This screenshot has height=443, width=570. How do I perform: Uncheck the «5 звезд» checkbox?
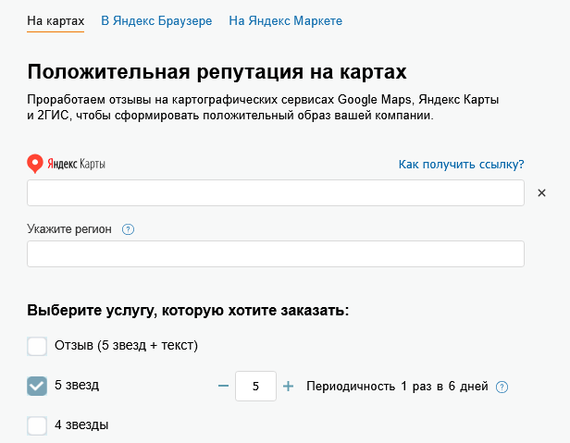[x=37, y=386]
